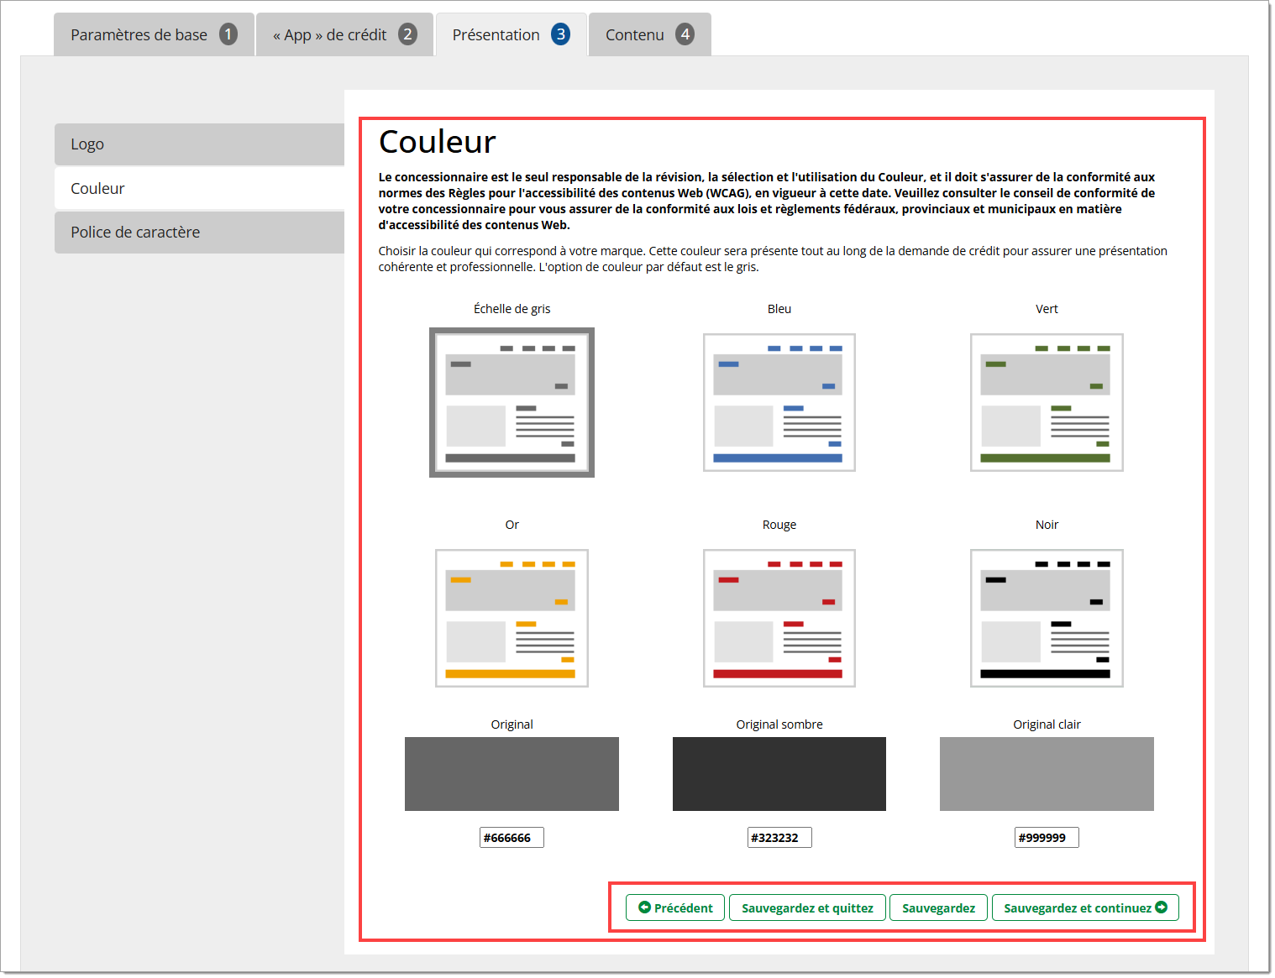Edit the #323232 hex color field
The height and width of the screenshot is (978, 1275).
tap(779, 838)
